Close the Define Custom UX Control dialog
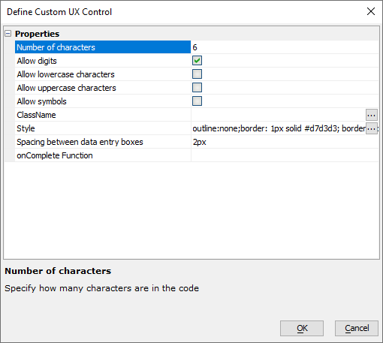Image resolution: width=383 pixels, height=343 pixels. (371, 11)
